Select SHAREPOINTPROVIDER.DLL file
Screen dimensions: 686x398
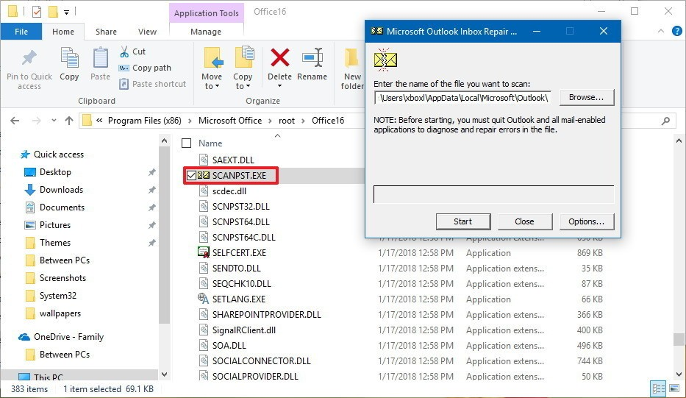(x=266, y=315)
